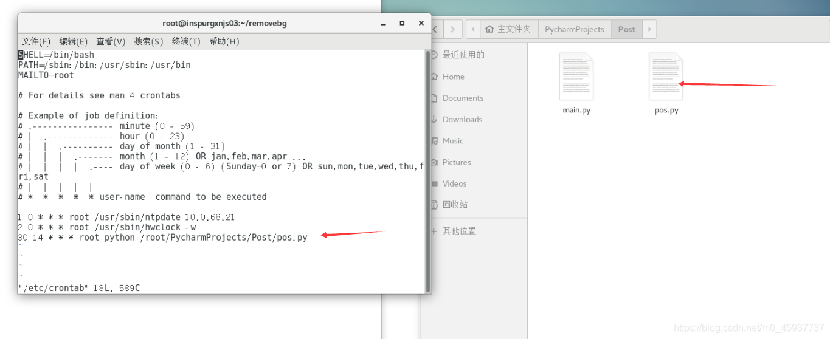Open the 查看(V) terminal menu
Viewport: 830px width, 339px height.
pos(110,41)
